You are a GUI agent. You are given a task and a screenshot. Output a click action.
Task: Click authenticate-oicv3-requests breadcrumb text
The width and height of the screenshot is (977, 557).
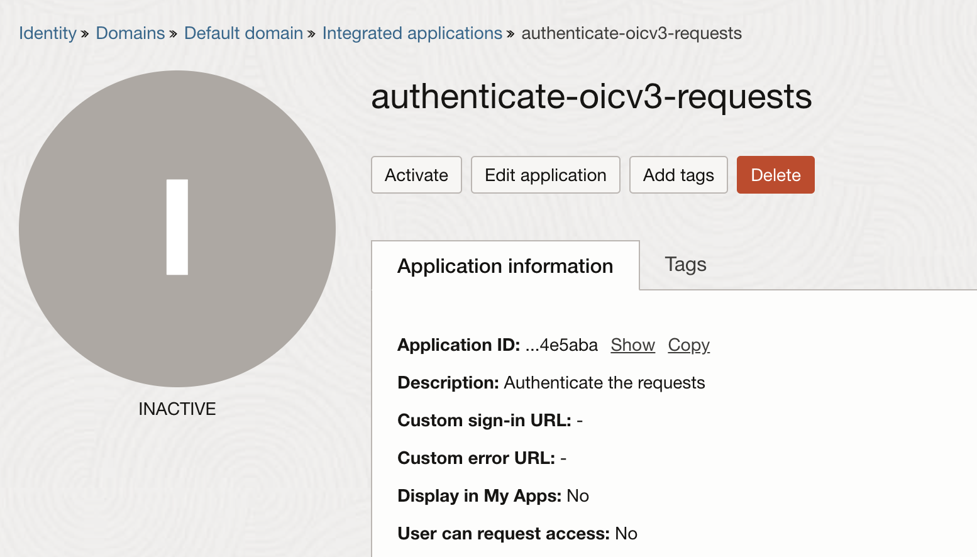631,33
